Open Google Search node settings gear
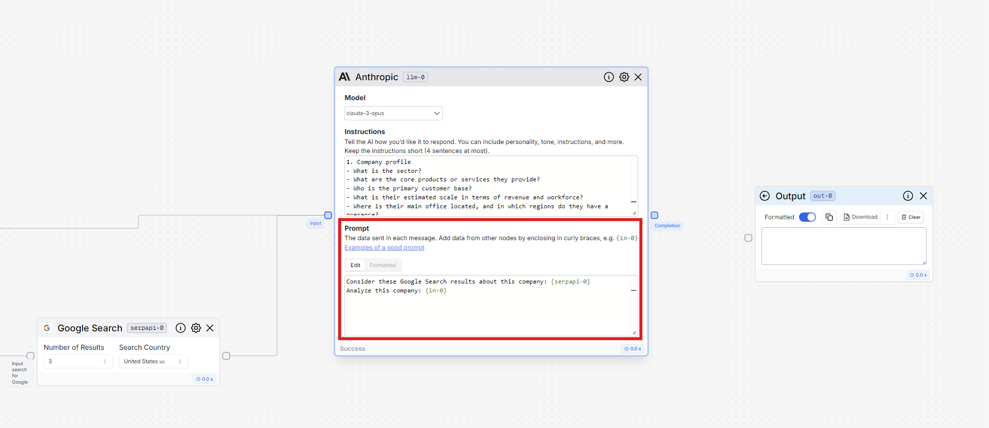Viewport: 989px width, 428px height. [196, 328]
